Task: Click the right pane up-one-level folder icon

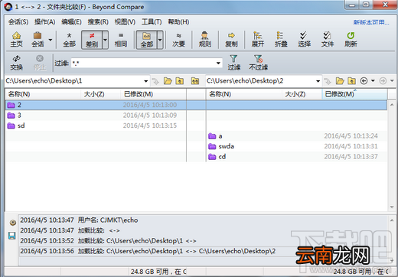Action: click(x=351, y=81)
